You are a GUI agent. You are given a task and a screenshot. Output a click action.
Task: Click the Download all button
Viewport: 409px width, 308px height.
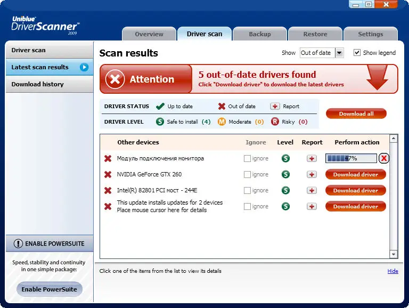click(x=356, y=114)
